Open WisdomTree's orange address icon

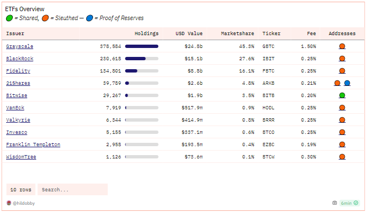pos(342,157)
